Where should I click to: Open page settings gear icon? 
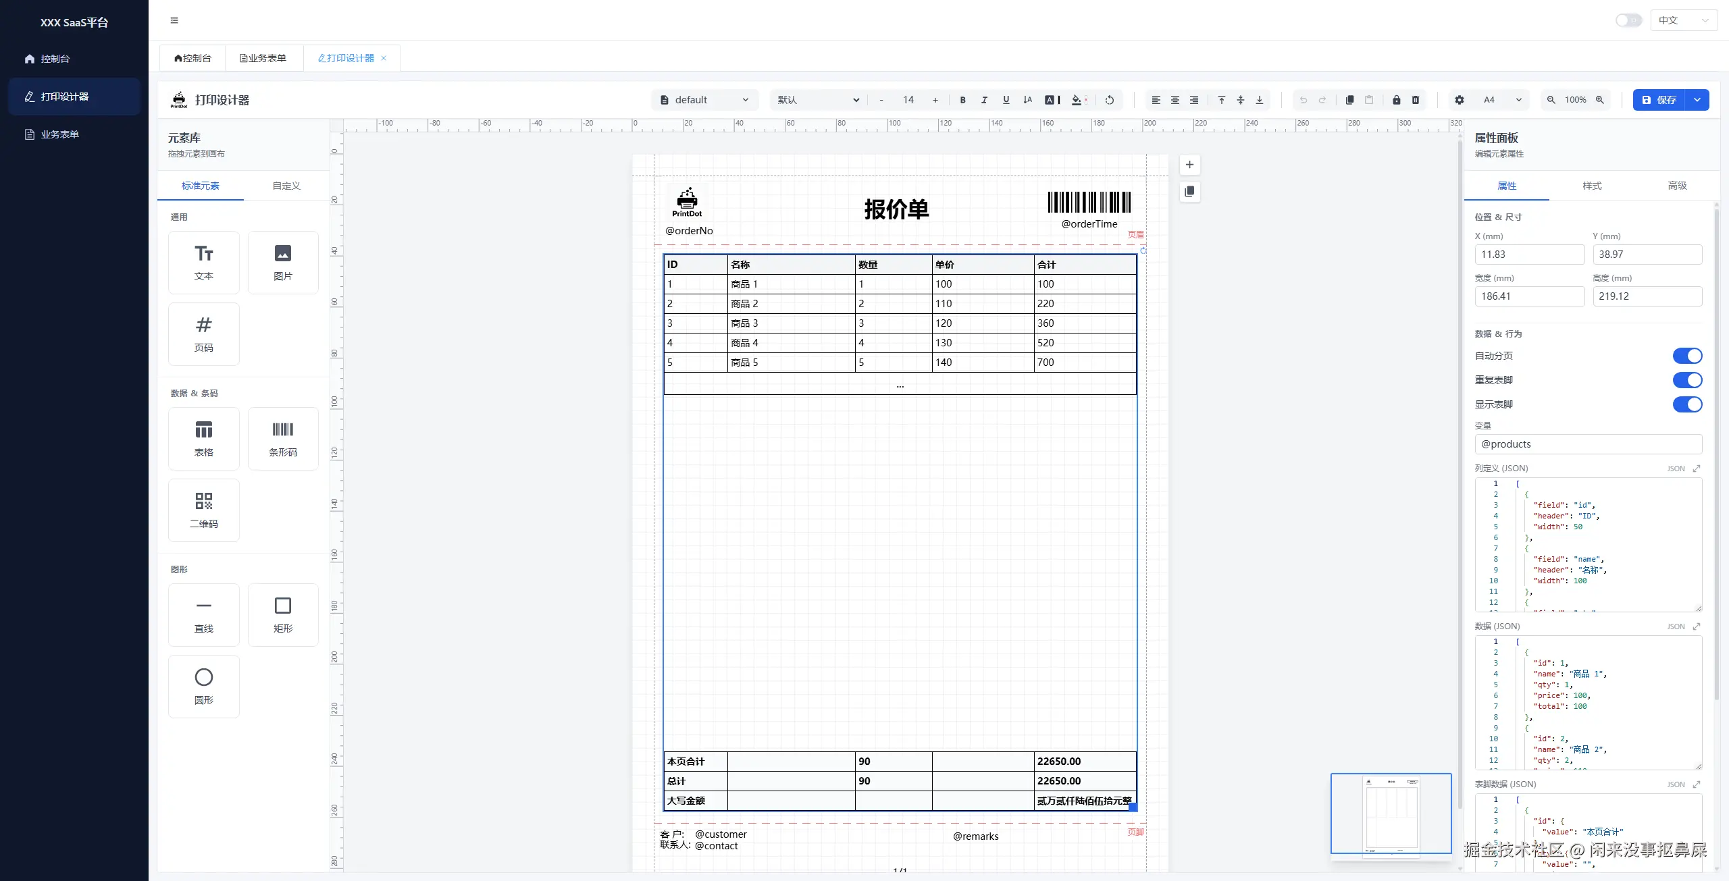click(1460, 100)
